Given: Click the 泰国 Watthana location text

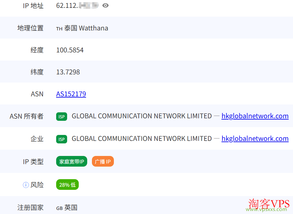Looking at the screenshot, I should 86,28.
